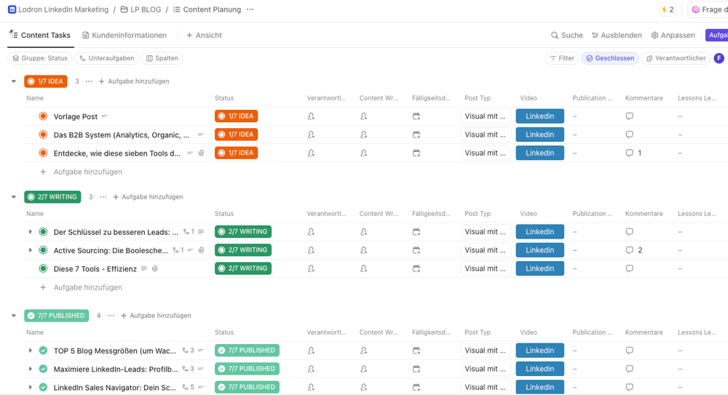Toggle status circle of Diese 7 Tools - Effizienz
Viewport: 728px width, 395px height.
(x=43, y=268)
